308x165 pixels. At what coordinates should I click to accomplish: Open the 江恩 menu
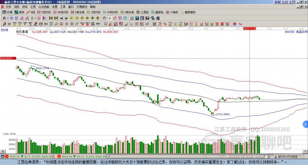33,7
